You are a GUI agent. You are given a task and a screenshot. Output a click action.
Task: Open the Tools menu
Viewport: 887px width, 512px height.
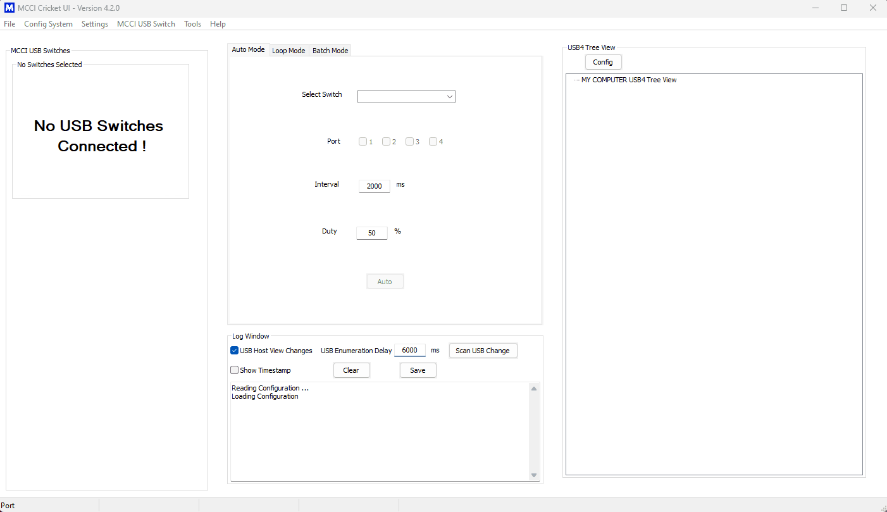point(193,24)
